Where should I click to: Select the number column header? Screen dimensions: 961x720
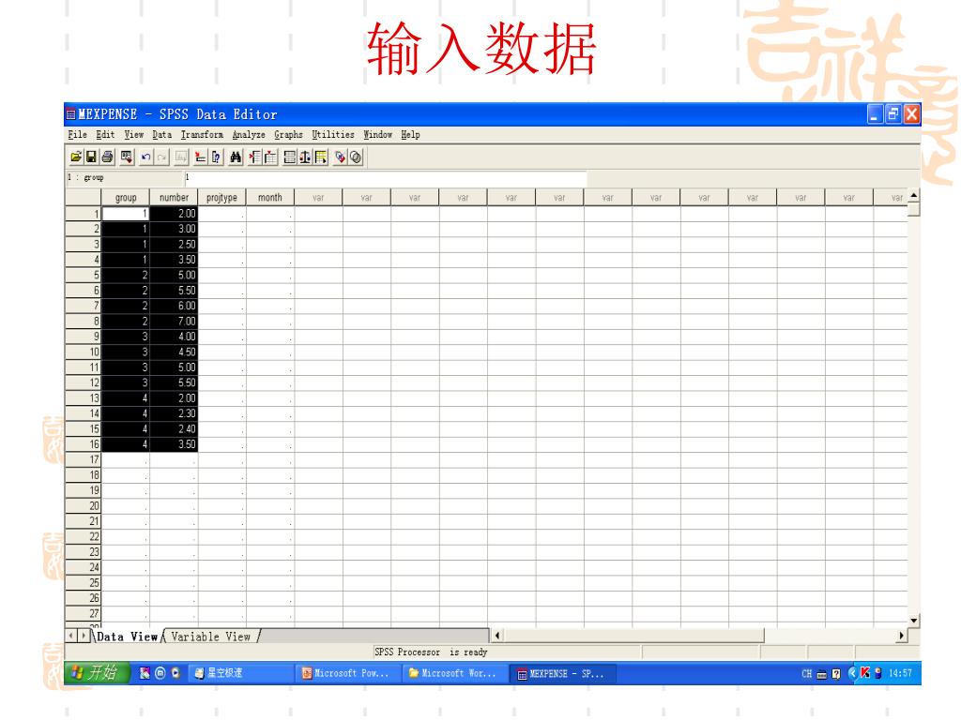(174, 198)
